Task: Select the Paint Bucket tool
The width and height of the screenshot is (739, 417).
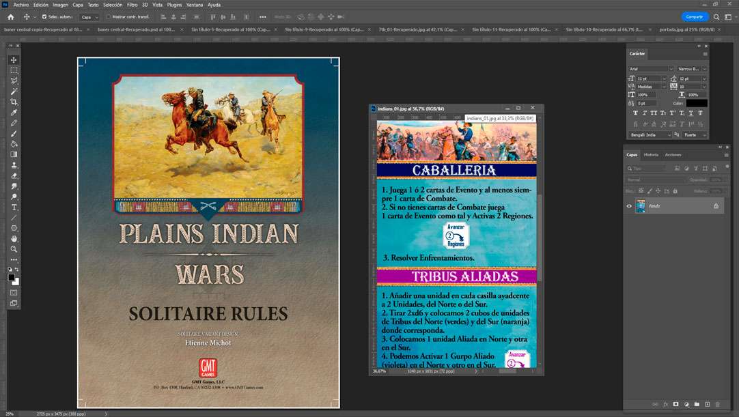Action: point(14,144)
